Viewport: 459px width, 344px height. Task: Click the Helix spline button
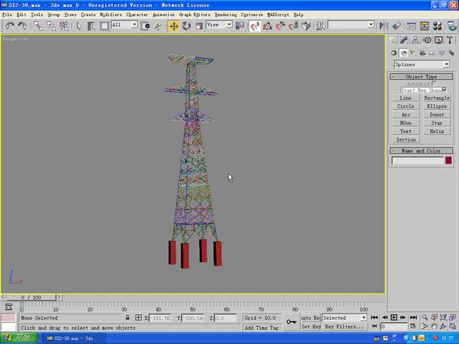(436, 131)
